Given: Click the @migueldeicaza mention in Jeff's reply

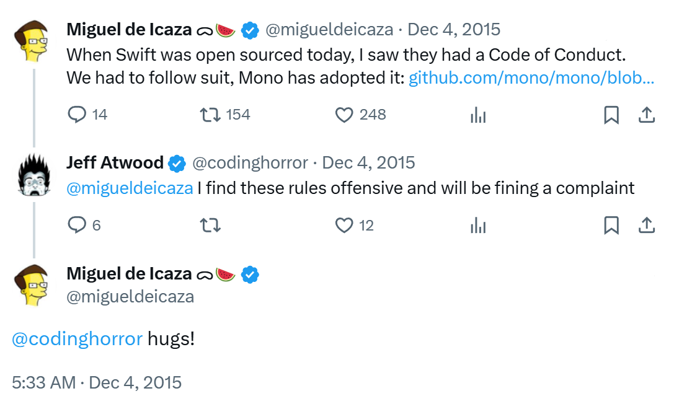Looking at the screenshot, I should (x=128, y=188).
